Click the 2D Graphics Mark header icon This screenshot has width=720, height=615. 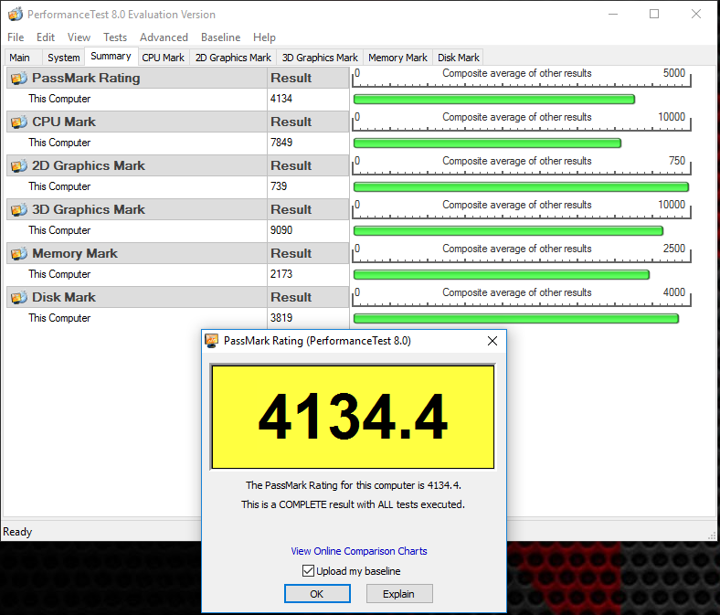coord(19,165)
